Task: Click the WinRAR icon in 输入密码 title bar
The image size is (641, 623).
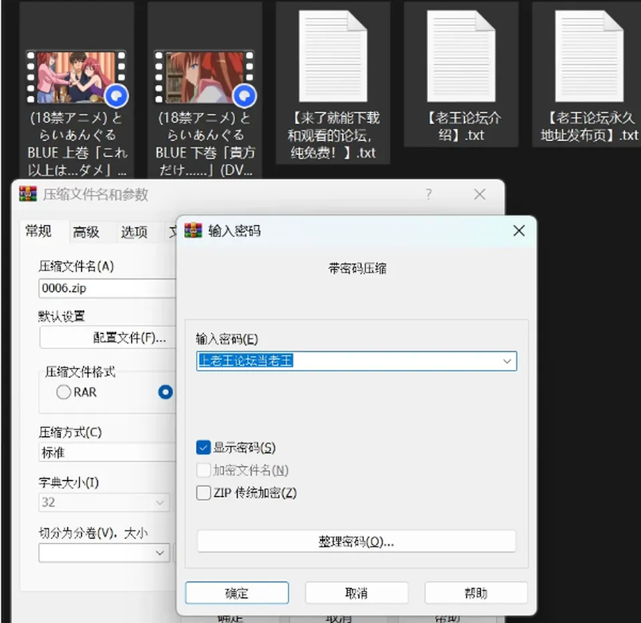Action: point(193,230)
